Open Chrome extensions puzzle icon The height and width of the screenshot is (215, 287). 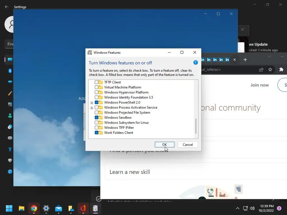tap(281, 69)
